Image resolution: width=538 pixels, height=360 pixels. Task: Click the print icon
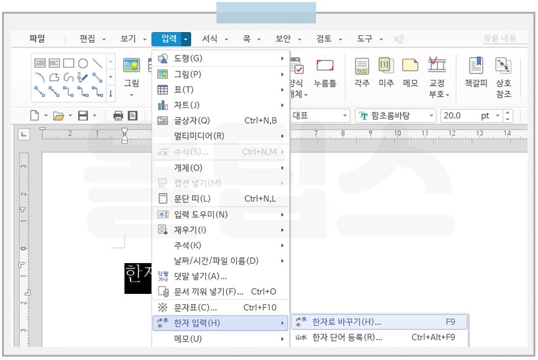pos(118,116)
